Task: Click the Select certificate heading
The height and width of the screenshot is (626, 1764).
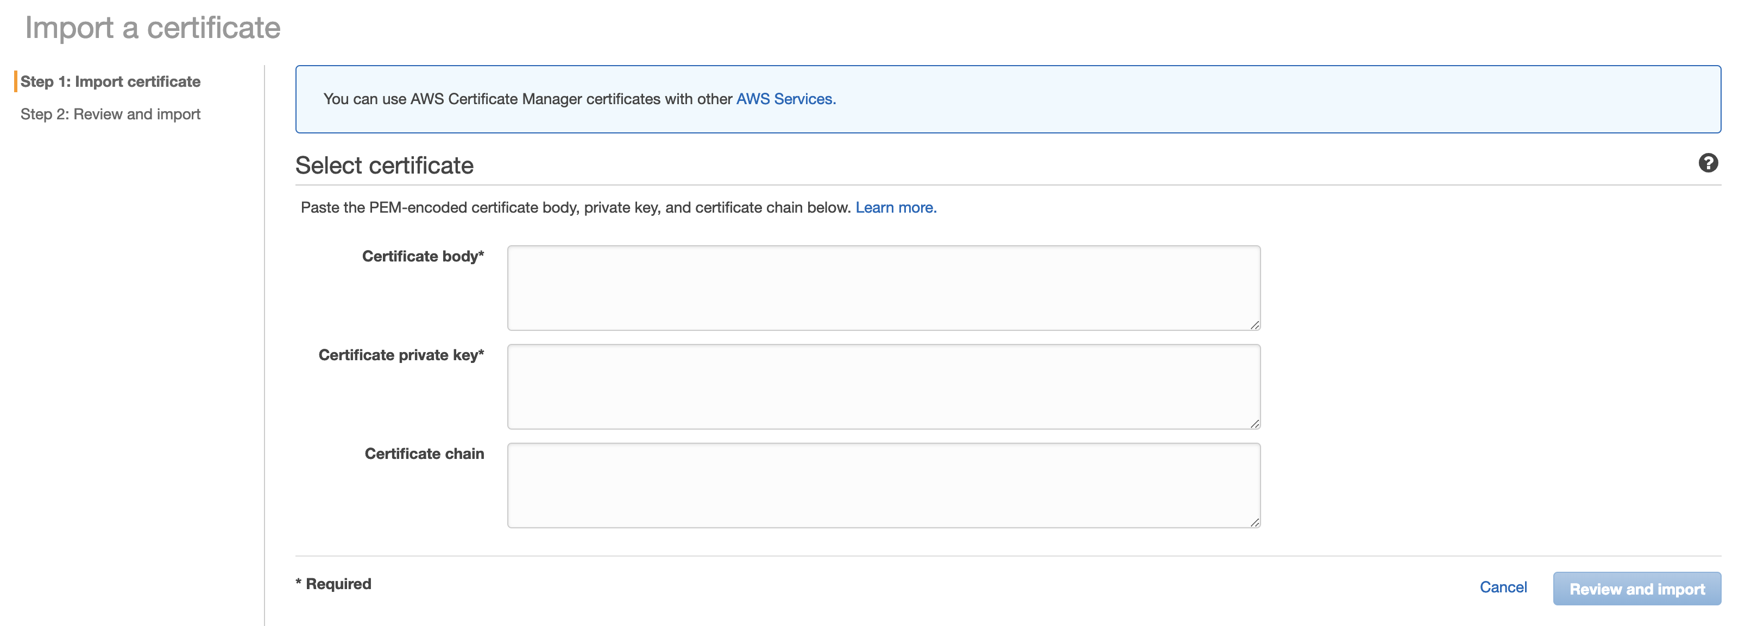Action: (x=384, y=165)
